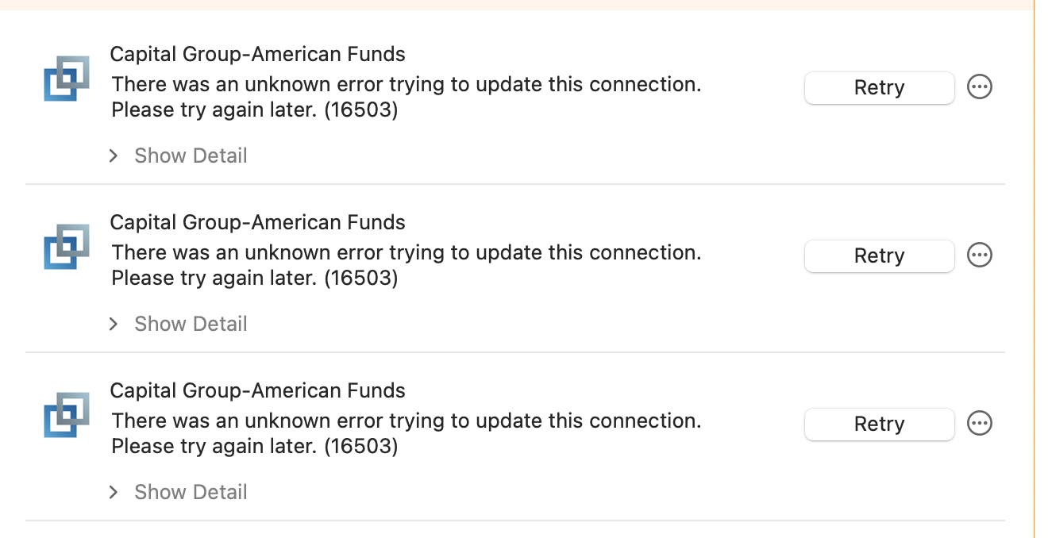Click the Show Detail label in the last entry
The height and width of the screenshot is (538, 1048).
(x=191, y=492)
